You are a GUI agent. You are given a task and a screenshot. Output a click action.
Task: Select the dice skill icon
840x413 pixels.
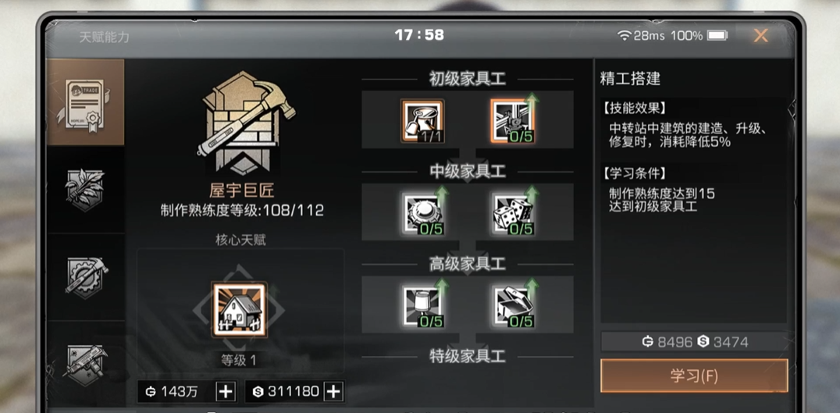513,213
